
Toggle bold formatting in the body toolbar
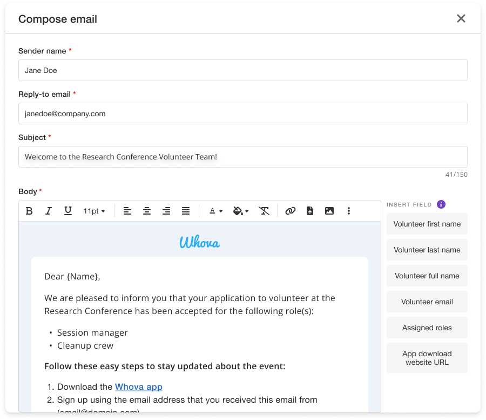pyautogui.click(x=30, y=211)
